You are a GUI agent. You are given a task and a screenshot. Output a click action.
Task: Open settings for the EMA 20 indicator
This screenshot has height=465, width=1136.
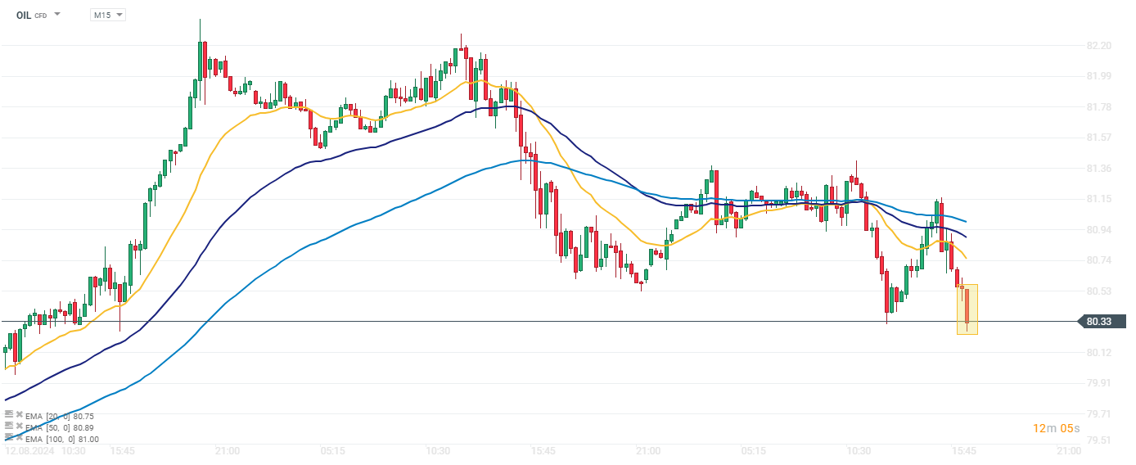coord(9,416)
